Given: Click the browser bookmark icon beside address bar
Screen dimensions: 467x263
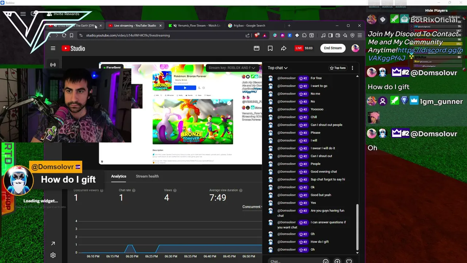Looking at the screenshot, I should click(x=72, y=35).
